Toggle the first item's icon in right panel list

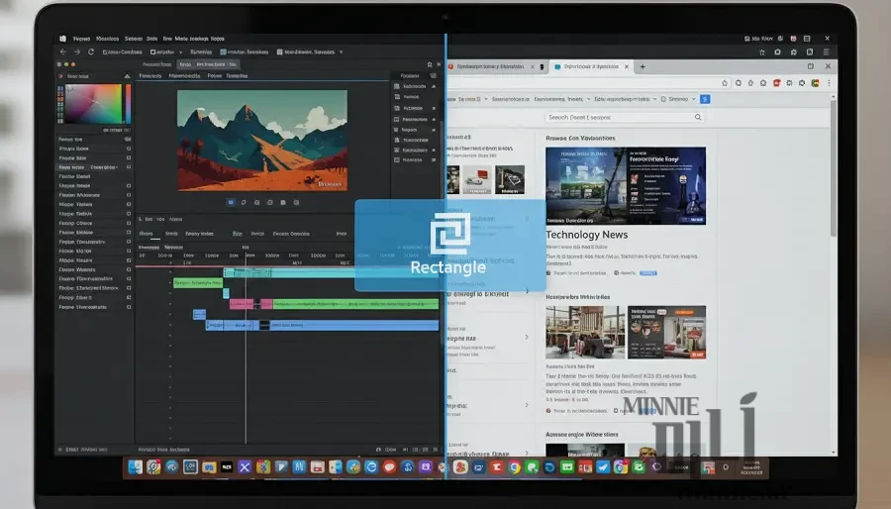point(398,87)
